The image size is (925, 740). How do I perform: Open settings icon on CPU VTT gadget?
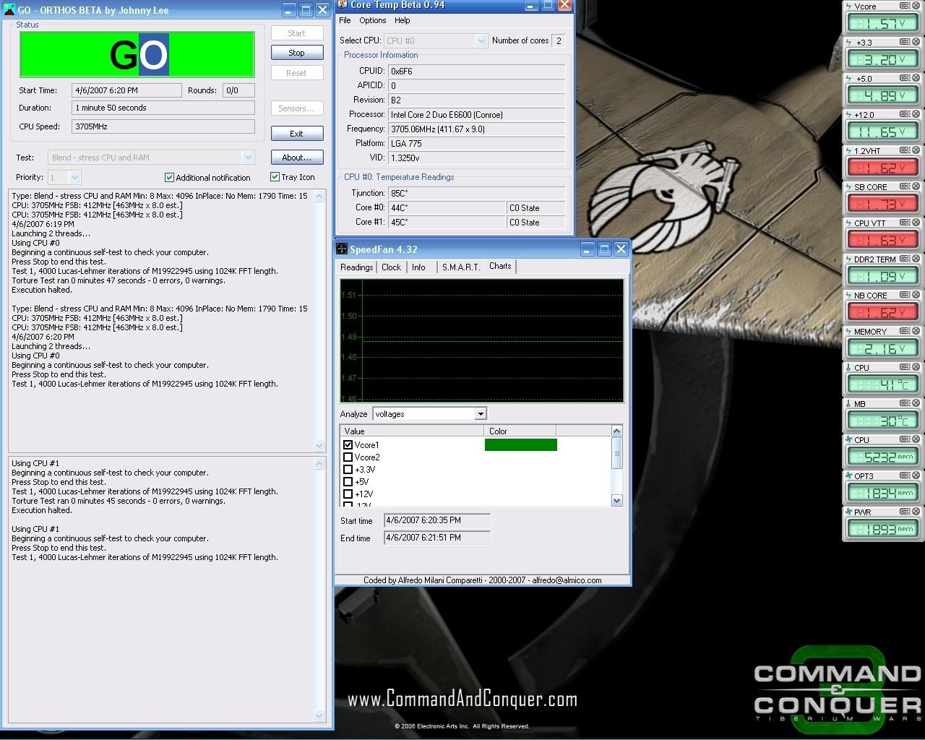pos(905,223)
